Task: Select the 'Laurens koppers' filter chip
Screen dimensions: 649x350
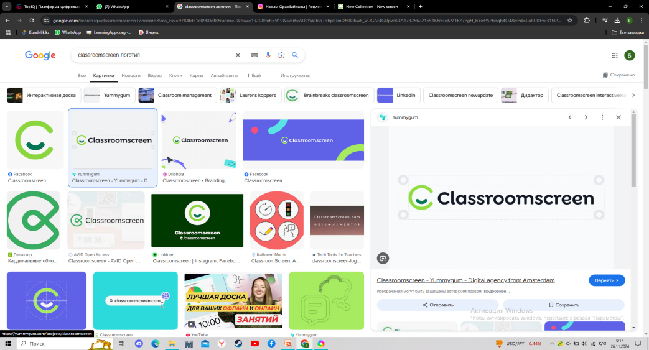Action: 250,95
